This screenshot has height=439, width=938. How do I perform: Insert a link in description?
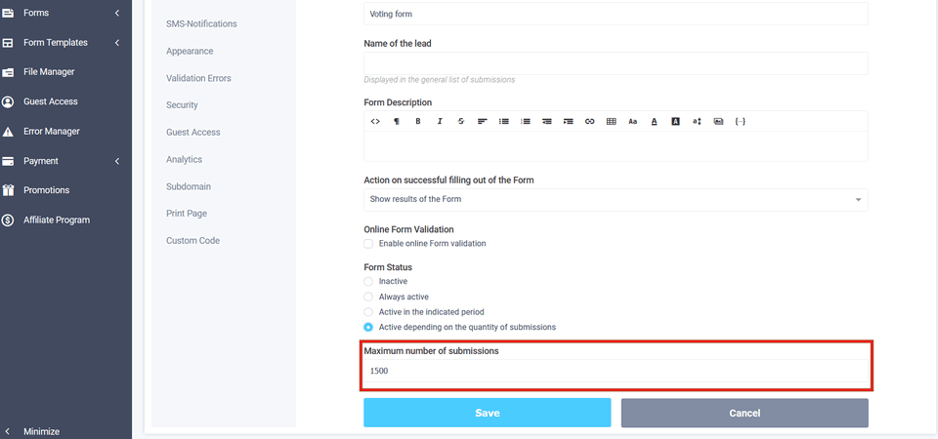click(589, 121)
